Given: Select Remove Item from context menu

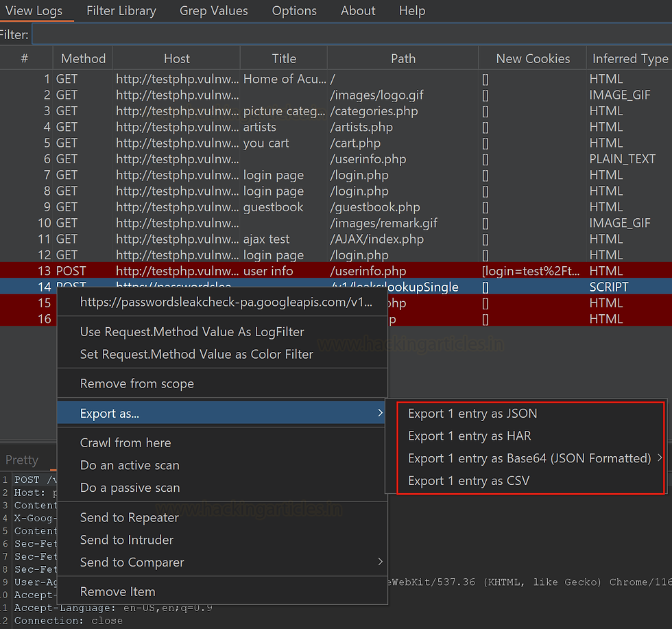Looking at the screenshot, I should (222, 592).
